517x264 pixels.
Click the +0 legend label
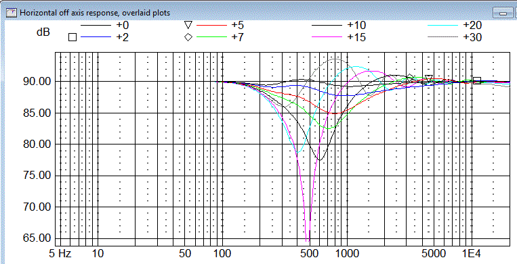click(122, 25)
